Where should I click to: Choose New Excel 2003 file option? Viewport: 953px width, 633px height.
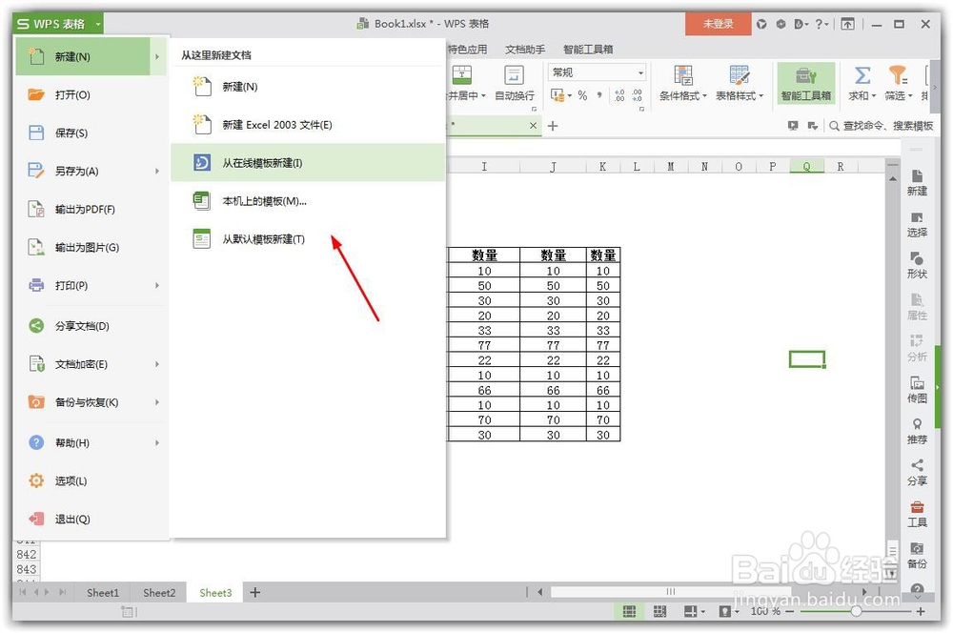pyautogui.click(x=308, y=125)
